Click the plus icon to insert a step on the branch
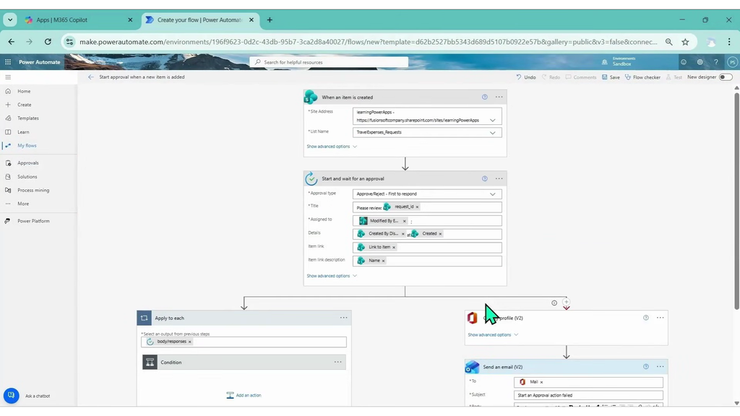740x416 pixels. coord(566,302)
